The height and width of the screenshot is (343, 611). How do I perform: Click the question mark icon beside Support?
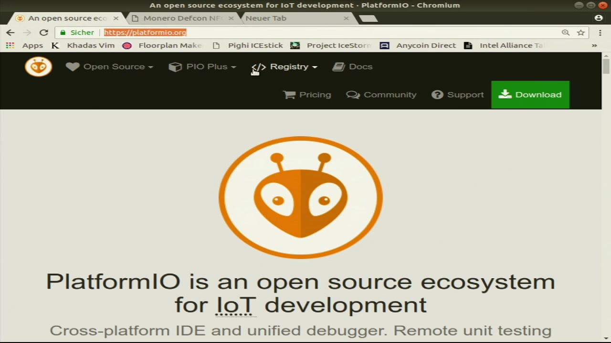tap(437, 95)
